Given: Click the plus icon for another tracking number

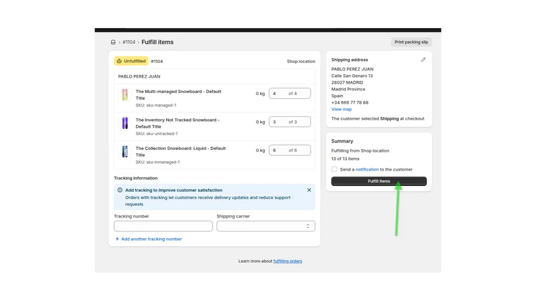Looking at the screenshot, I should (117, 239).
